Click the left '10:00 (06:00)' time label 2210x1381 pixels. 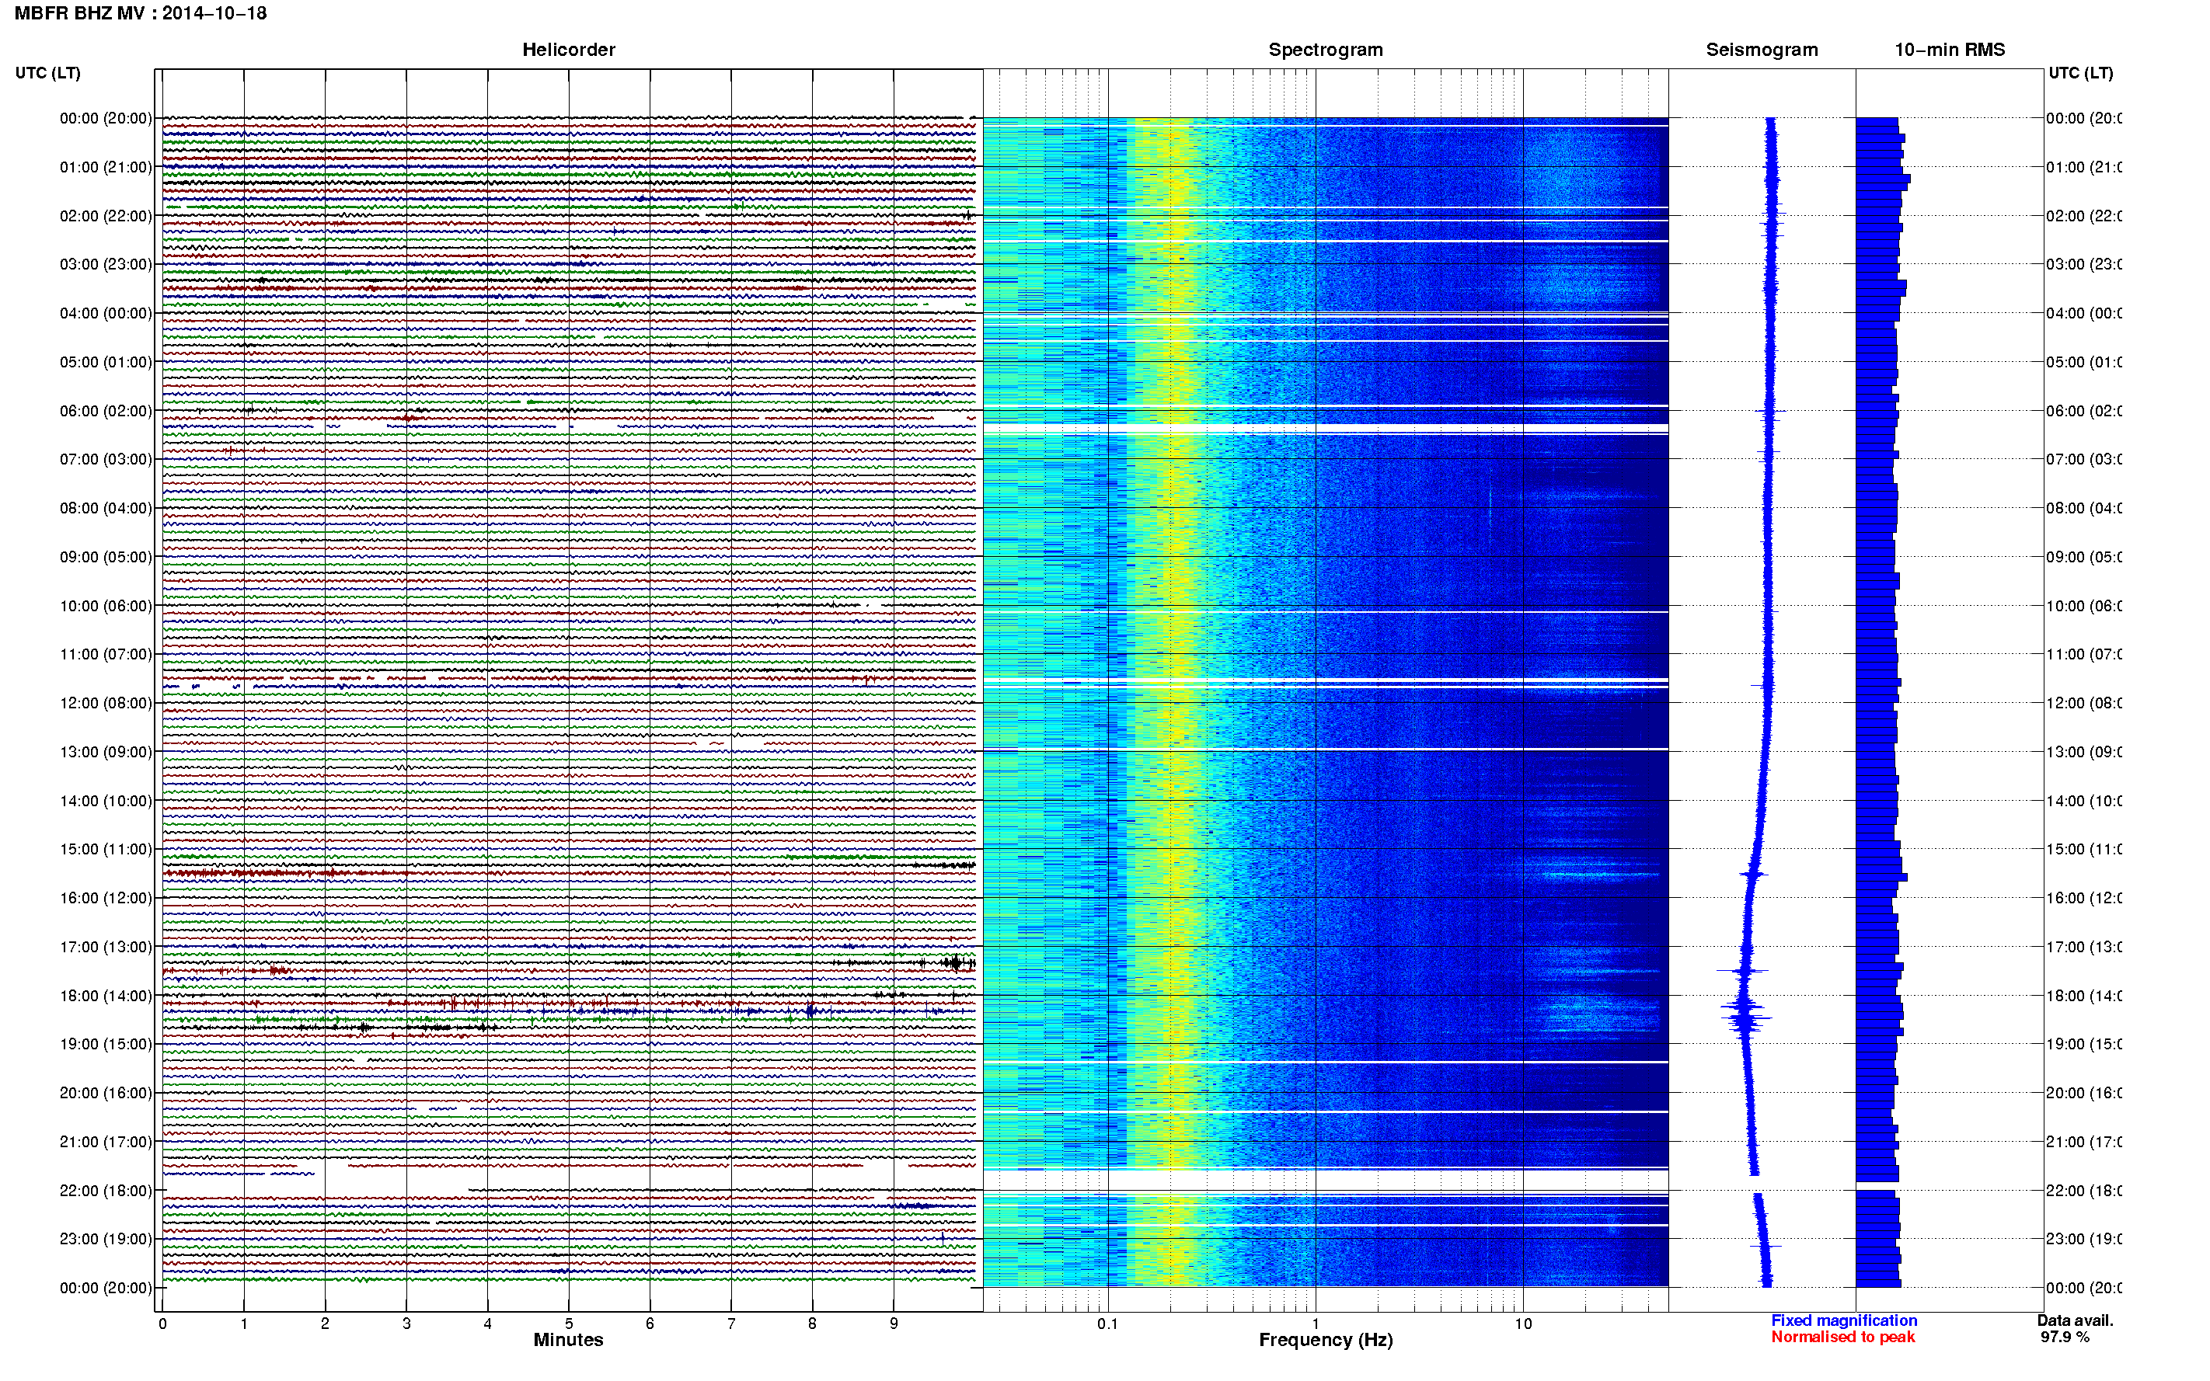[106, 606]
